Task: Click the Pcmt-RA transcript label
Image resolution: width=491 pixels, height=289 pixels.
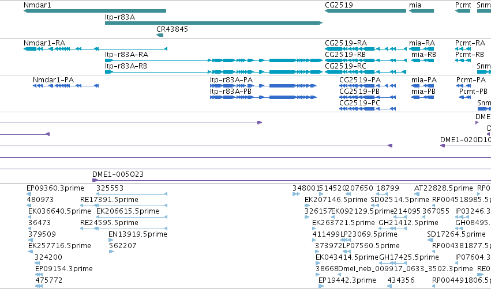Action: (x=470, y=43)
